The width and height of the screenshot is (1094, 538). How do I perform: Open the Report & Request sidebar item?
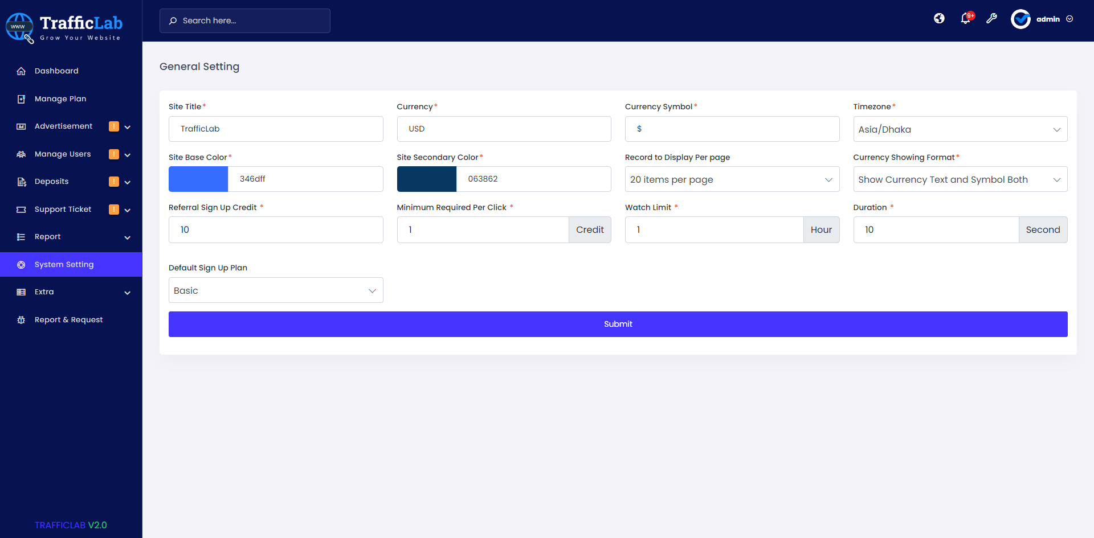click(x=68, y=319)
